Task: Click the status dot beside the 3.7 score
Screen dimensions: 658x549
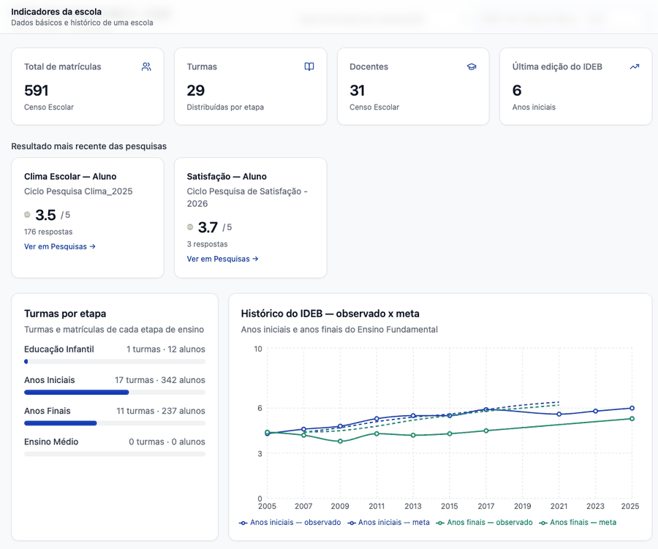Action: pos(190,227)
